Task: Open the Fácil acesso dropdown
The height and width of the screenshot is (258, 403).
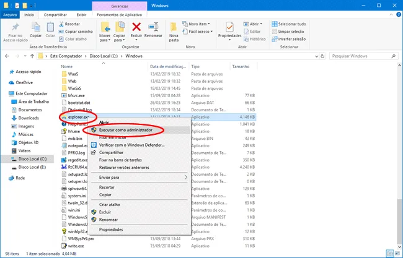Action: click(x=201, y=31)
